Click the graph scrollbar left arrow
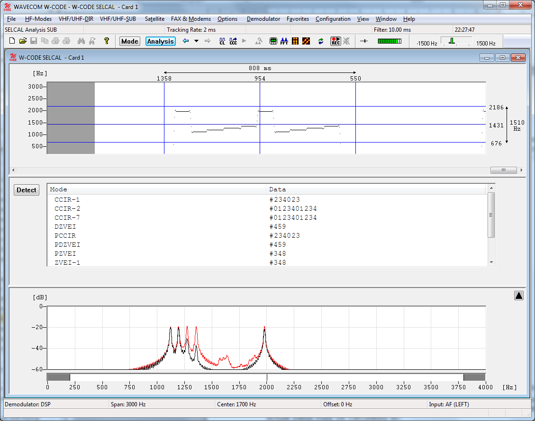Image resolution: width=535 pixels, height=421 pixels. tap(13, 170)
